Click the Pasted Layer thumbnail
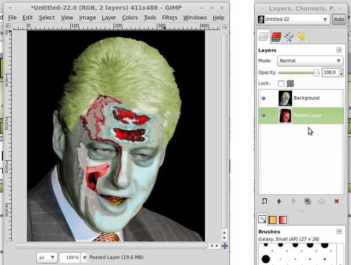Image resolution: width=351 pixels, height=265 pixels. click(x=285, y=116)
